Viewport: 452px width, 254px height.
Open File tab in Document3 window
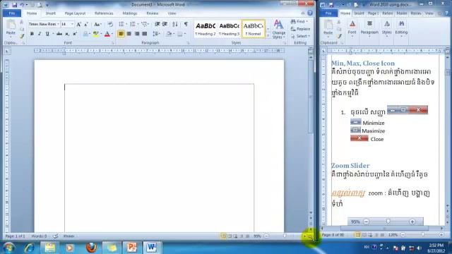tap(12, 13)
